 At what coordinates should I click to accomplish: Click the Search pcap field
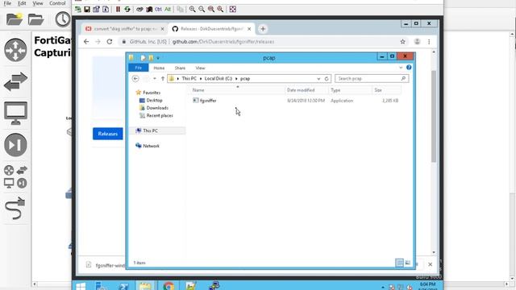(x=372, y=79)
